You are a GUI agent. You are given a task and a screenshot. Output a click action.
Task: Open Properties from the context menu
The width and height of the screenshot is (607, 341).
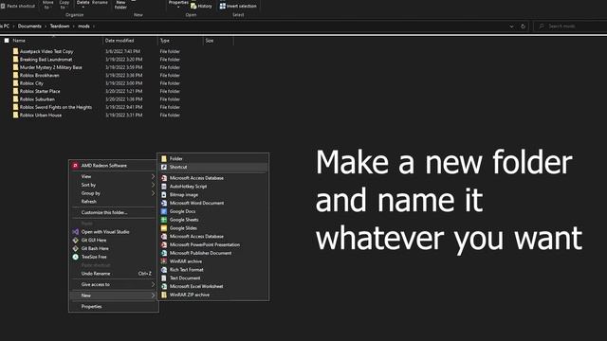coord(91,307)
